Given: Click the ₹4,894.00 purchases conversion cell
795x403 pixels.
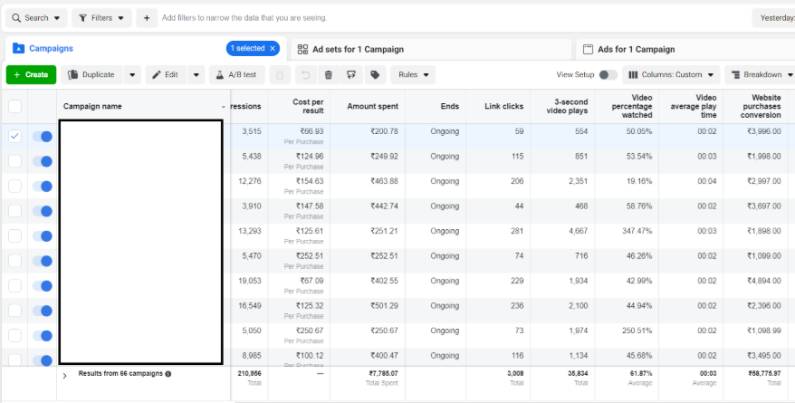Looking at the screenshot, I should coord(763,282).
